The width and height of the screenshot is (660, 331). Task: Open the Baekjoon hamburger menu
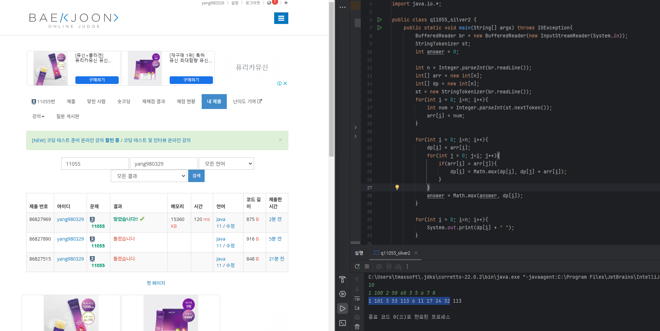pos(281,18)
